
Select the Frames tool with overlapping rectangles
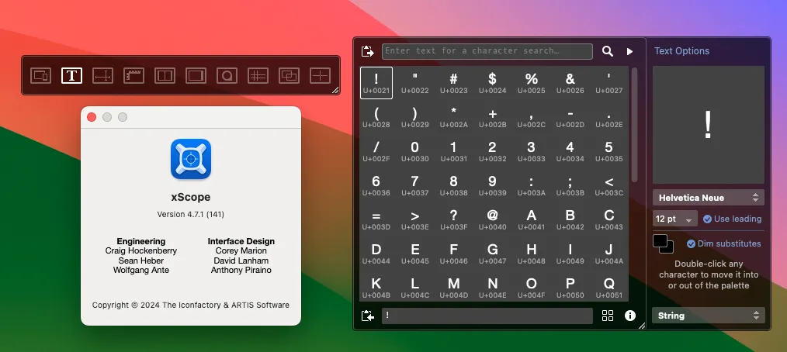point(289,76)
